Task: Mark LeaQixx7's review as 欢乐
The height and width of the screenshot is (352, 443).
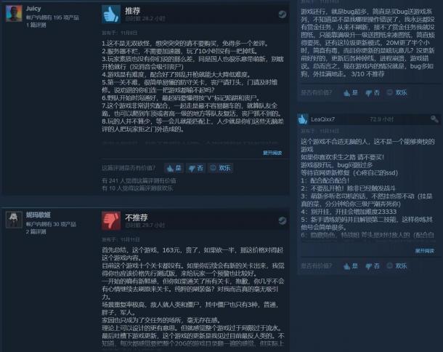Action: click(397, 266)
